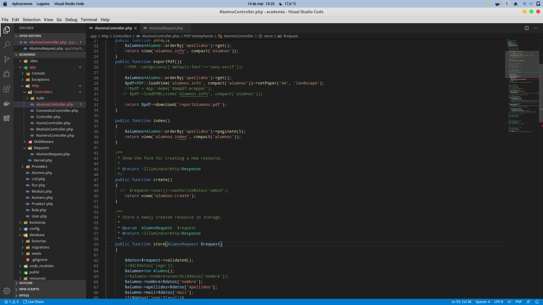Collapse the Http folder
Viewport: 543px width, 305px height.
pyautogui.click(x=22, y=86)
